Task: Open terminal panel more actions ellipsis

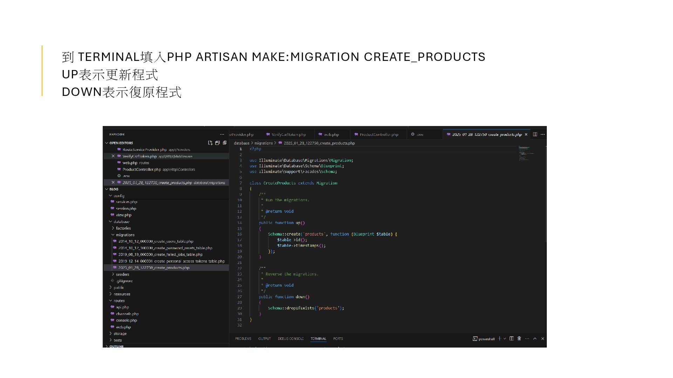Action: (x=527, y=338)
